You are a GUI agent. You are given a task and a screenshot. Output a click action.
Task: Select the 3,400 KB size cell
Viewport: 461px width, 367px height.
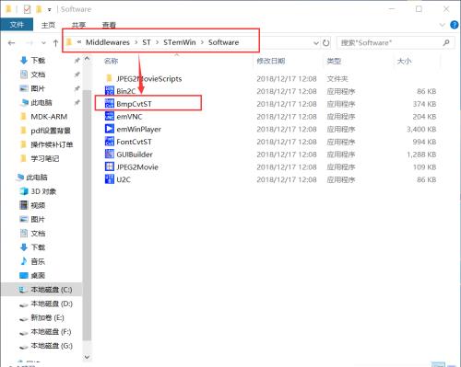(x=421, y=129)
